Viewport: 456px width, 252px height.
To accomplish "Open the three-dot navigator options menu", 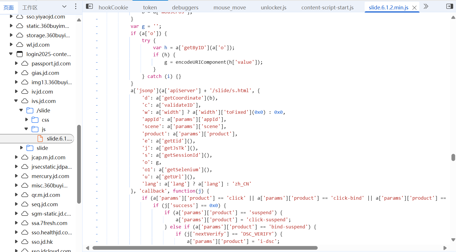I will click(75, 7).
